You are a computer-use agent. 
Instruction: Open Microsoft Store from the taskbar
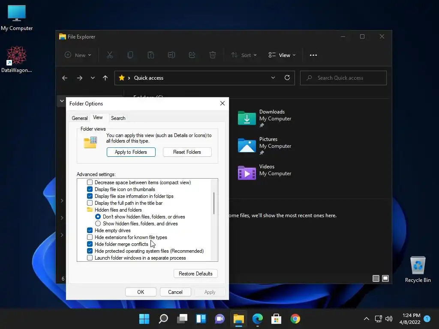tap(277, 319)
